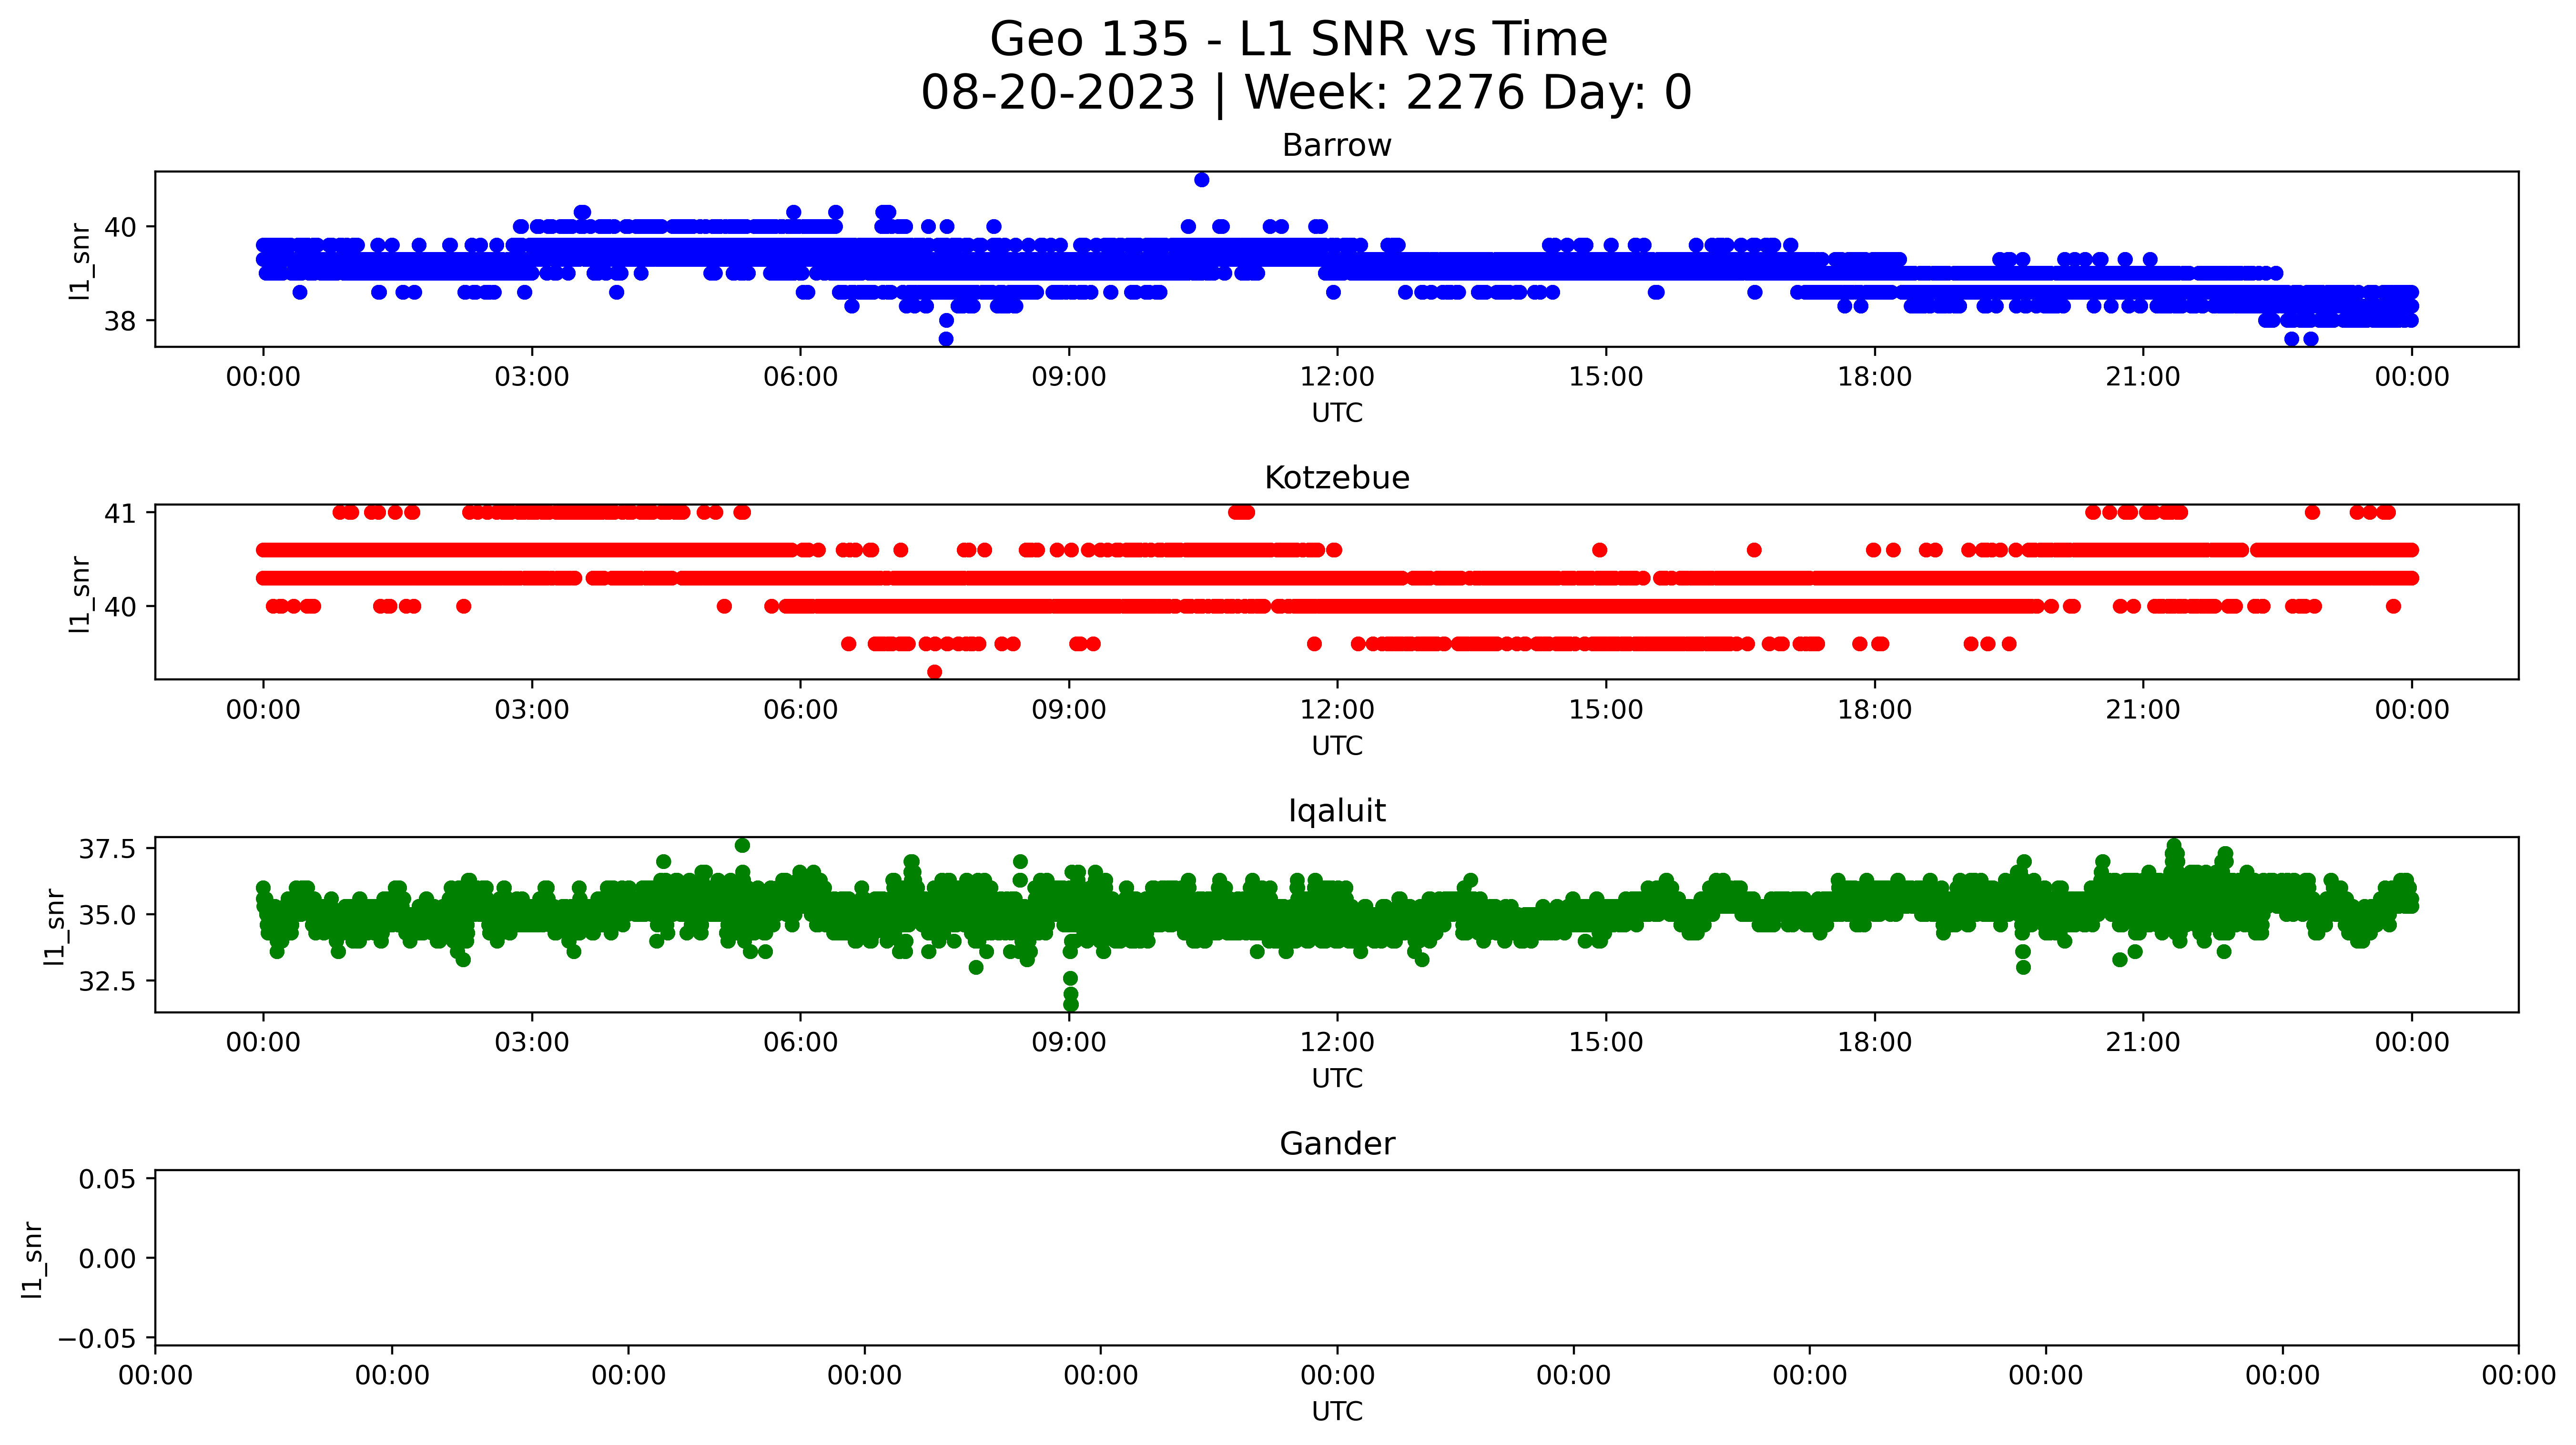Click the "Geo 135 - L1 SNR vs Time" title

pyautogui.click(x=1298, y=40)
